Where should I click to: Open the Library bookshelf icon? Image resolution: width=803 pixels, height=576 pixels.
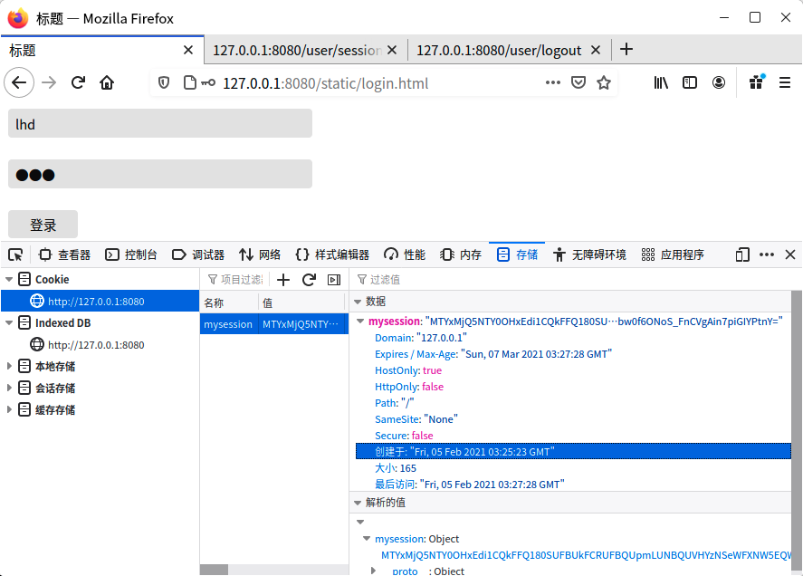tap(661, 82)
